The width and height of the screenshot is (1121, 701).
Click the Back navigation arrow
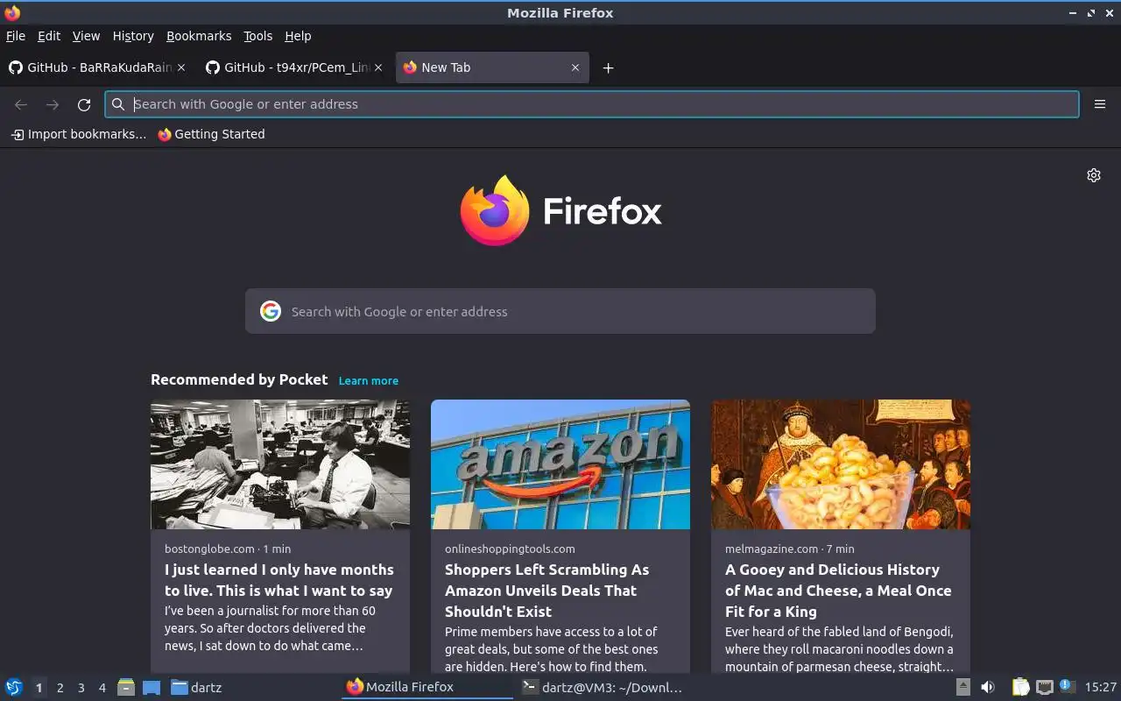click(21, 104)
